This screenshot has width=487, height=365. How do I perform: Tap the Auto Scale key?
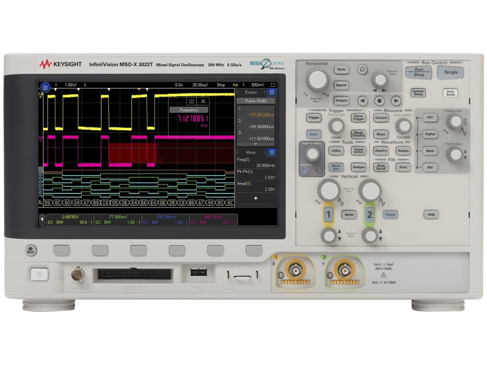click(x=450, y=93)
